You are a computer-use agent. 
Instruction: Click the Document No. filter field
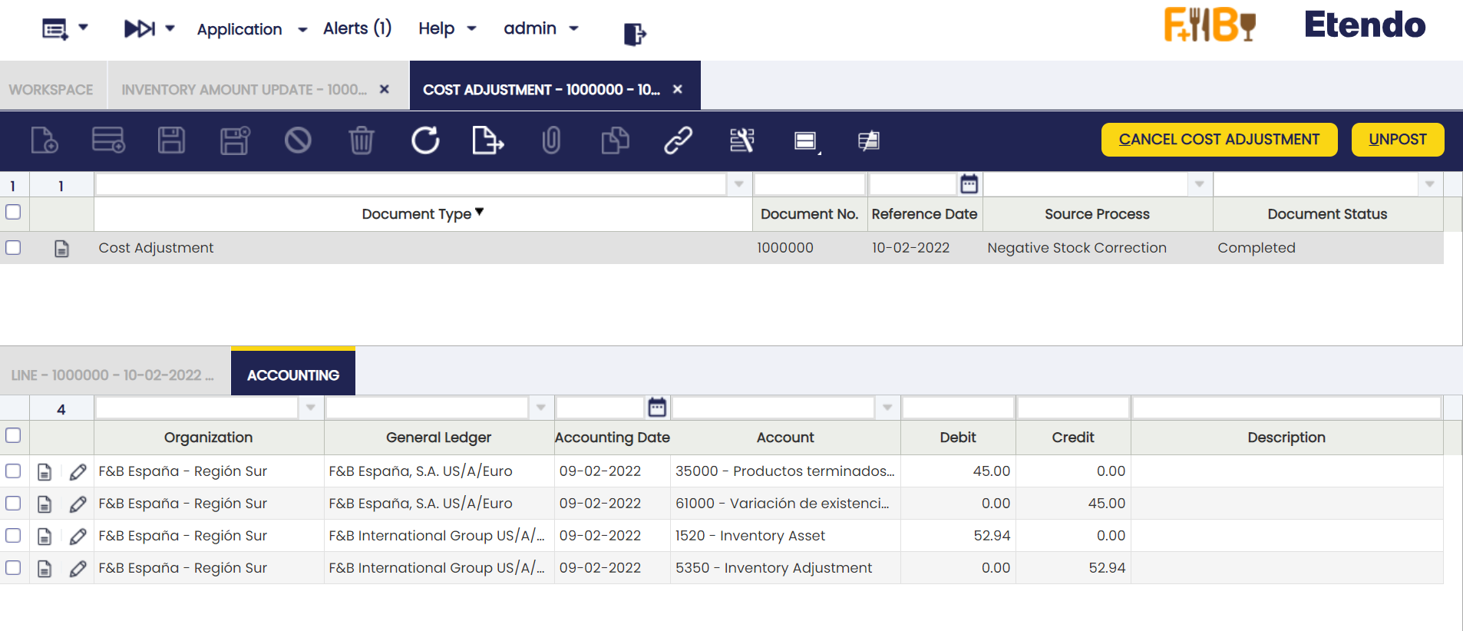point(810,184)
